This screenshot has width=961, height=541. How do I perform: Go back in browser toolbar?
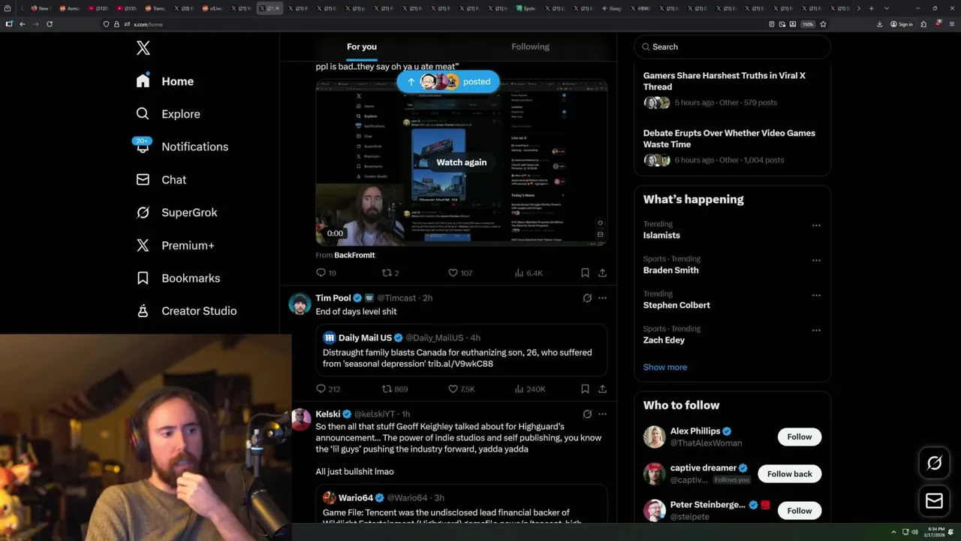pos(22,24)
